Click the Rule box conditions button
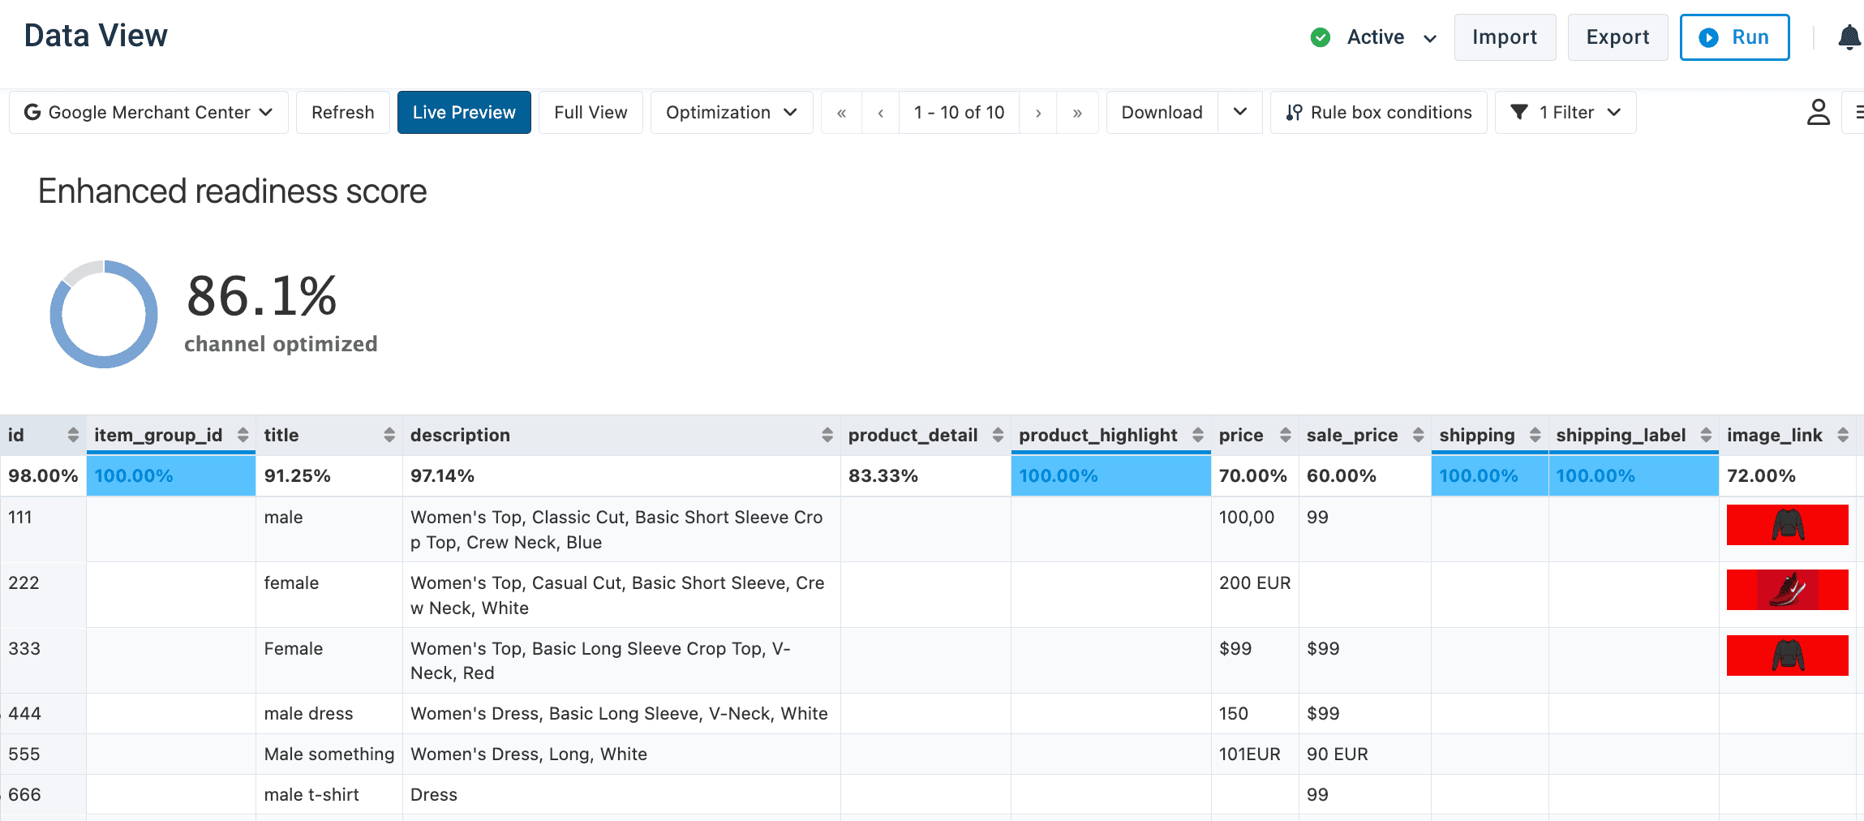This screenshot has width=1864, height=821. point(1378,113)
